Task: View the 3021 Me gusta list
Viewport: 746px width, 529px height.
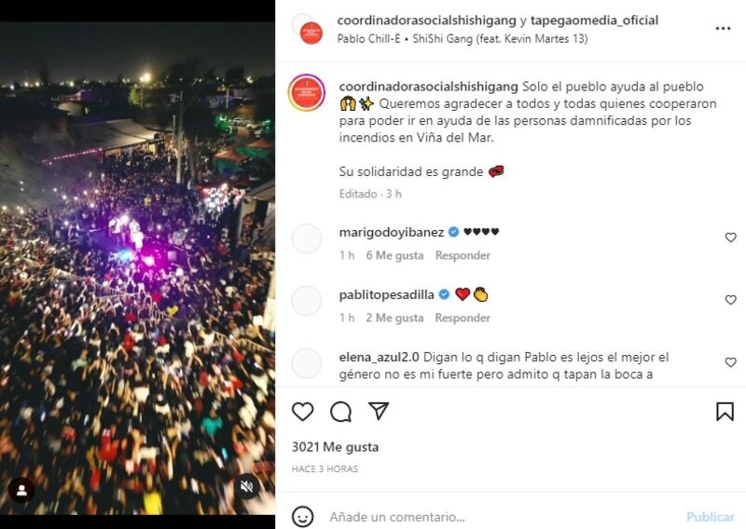Action: coord(335,447)
